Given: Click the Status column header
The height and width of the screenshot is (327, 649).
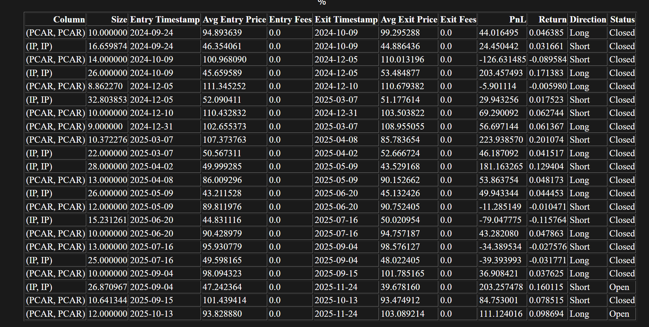Looking at the screenshot, I should (622, 19).
